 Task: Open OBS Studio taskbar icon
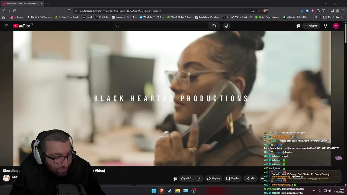[194, 191]
